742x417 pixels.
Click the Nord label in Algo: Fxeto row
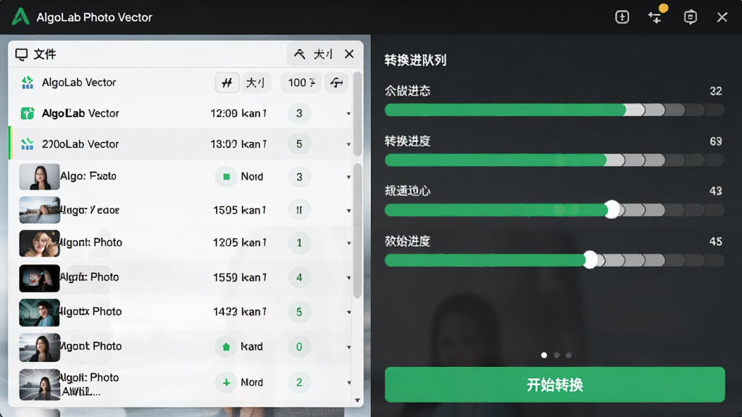click(251, 177)
